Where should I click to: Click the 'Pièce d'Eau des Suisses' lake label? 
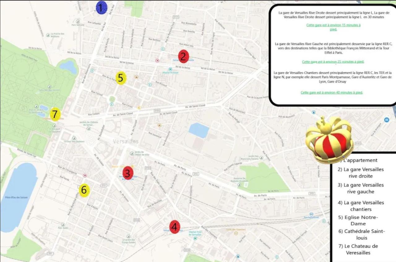[x=17, y=197]
